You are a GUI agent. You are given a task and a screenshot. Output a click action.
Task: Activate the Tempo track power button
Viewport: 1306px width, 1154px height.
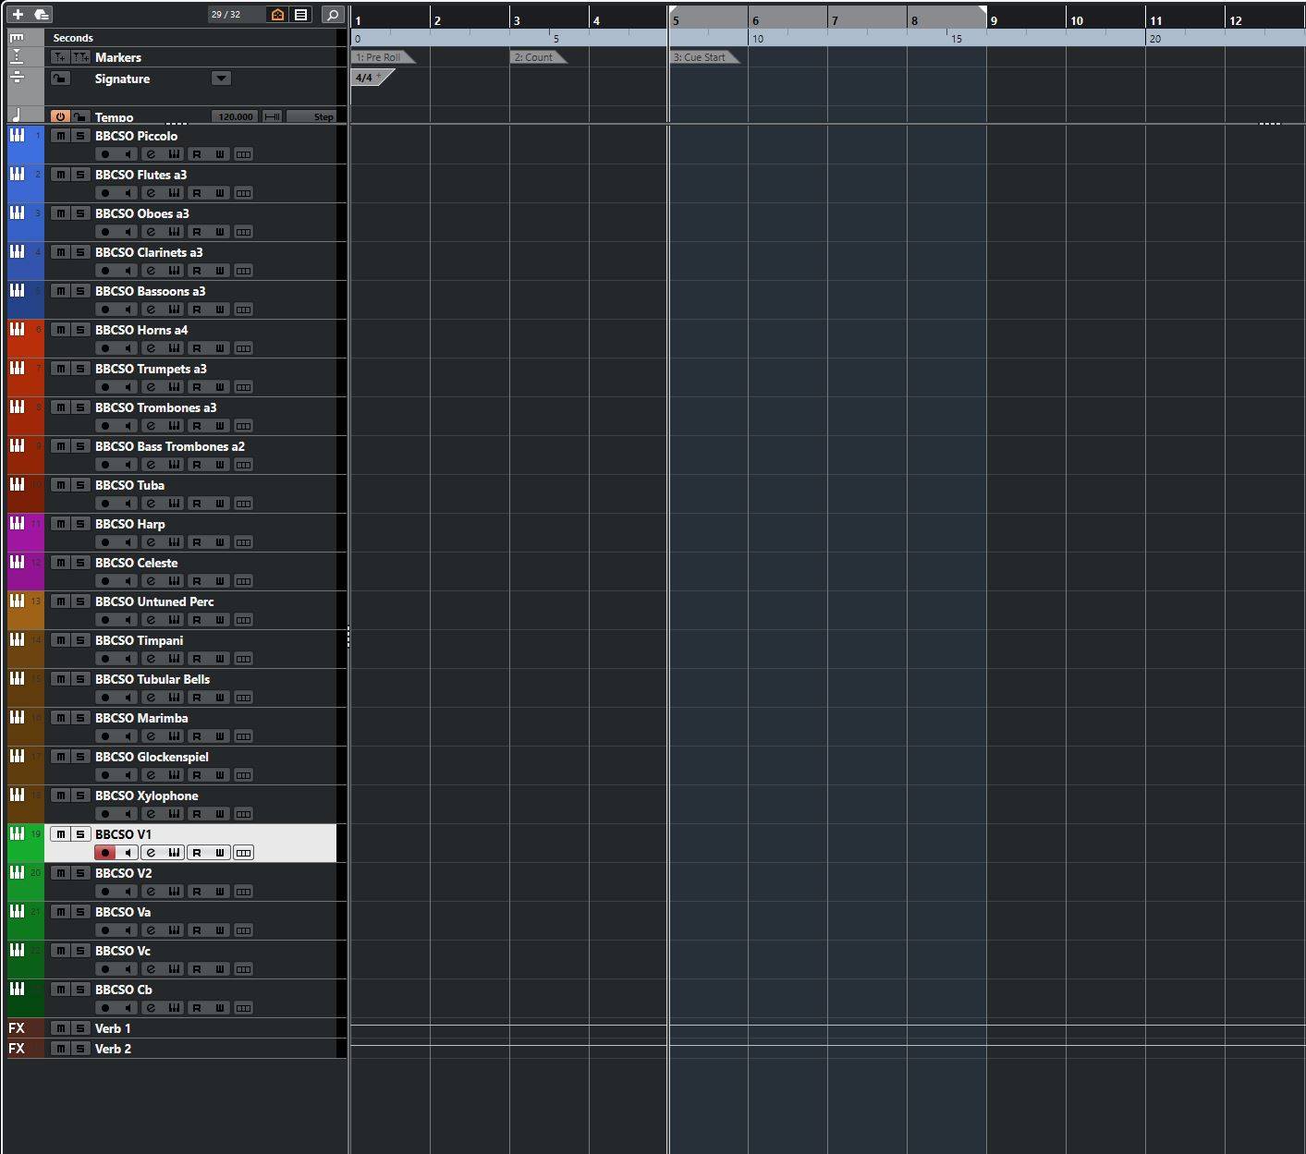coord(60,116)
